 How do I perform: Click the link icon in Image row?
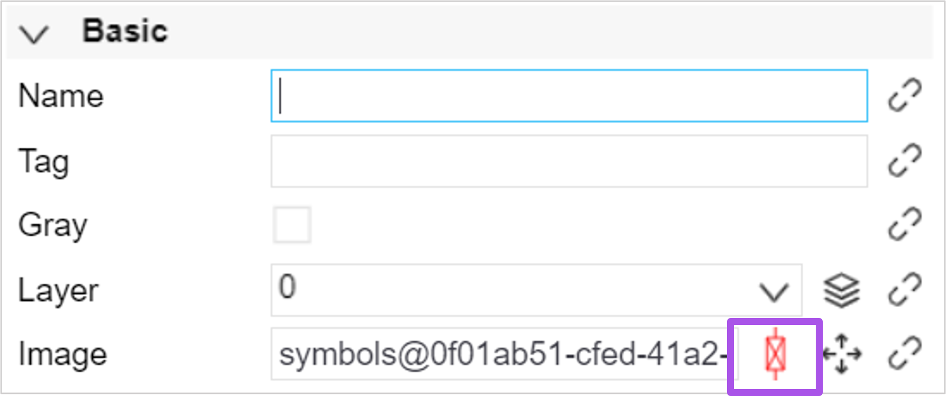point(904,354)
